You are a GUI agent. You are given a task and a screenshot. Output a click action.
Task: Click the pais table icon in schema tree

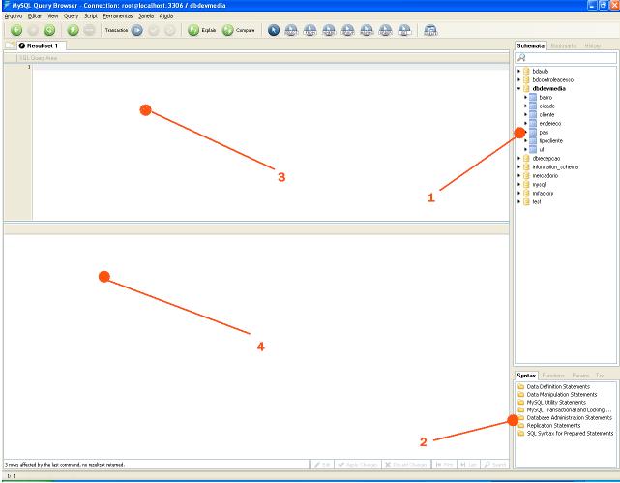tap(532, 132)
